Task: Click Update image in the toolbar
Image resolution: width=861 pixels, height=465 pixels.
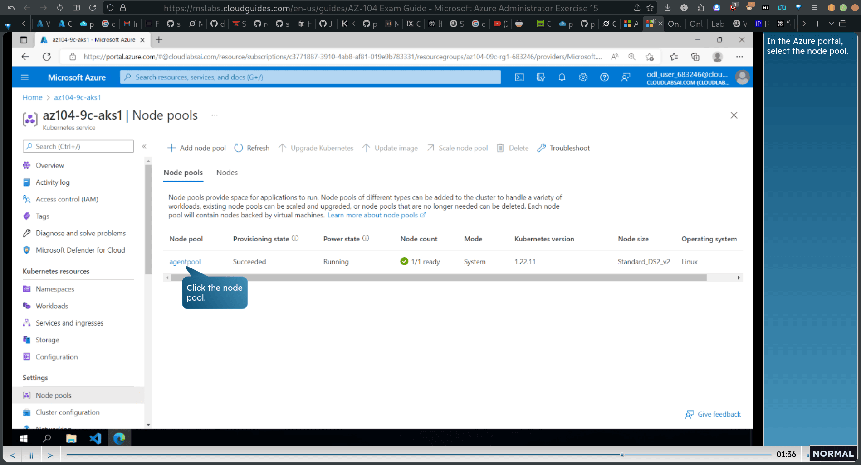Action: [390, 148]
